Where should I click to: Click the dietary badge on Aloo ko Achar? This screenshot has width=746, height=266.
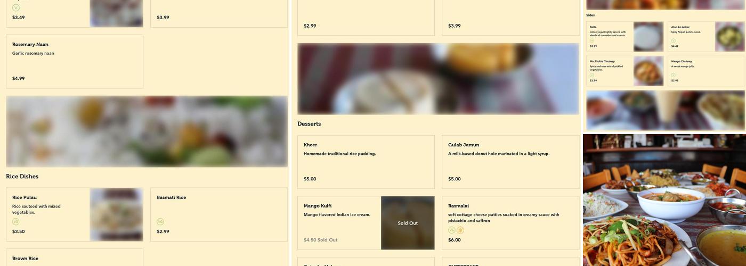pos(673,40)
